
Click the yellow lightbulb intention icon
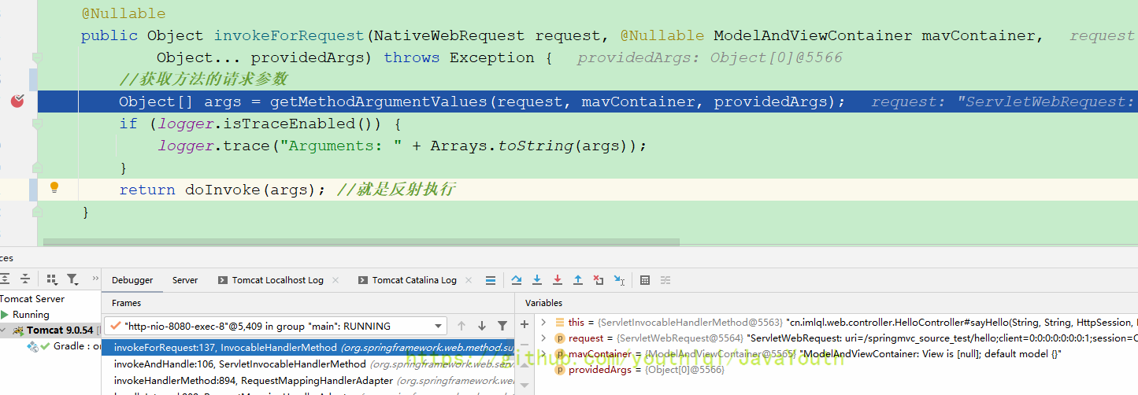tap(54, 188)
